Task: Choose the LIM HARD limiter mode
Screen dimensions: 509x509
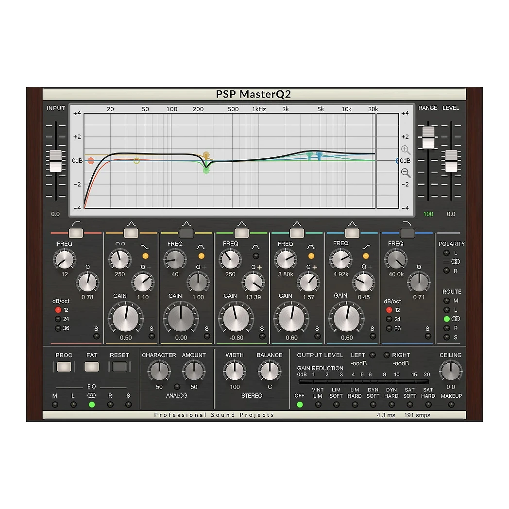Action: [x=355, y=404]
